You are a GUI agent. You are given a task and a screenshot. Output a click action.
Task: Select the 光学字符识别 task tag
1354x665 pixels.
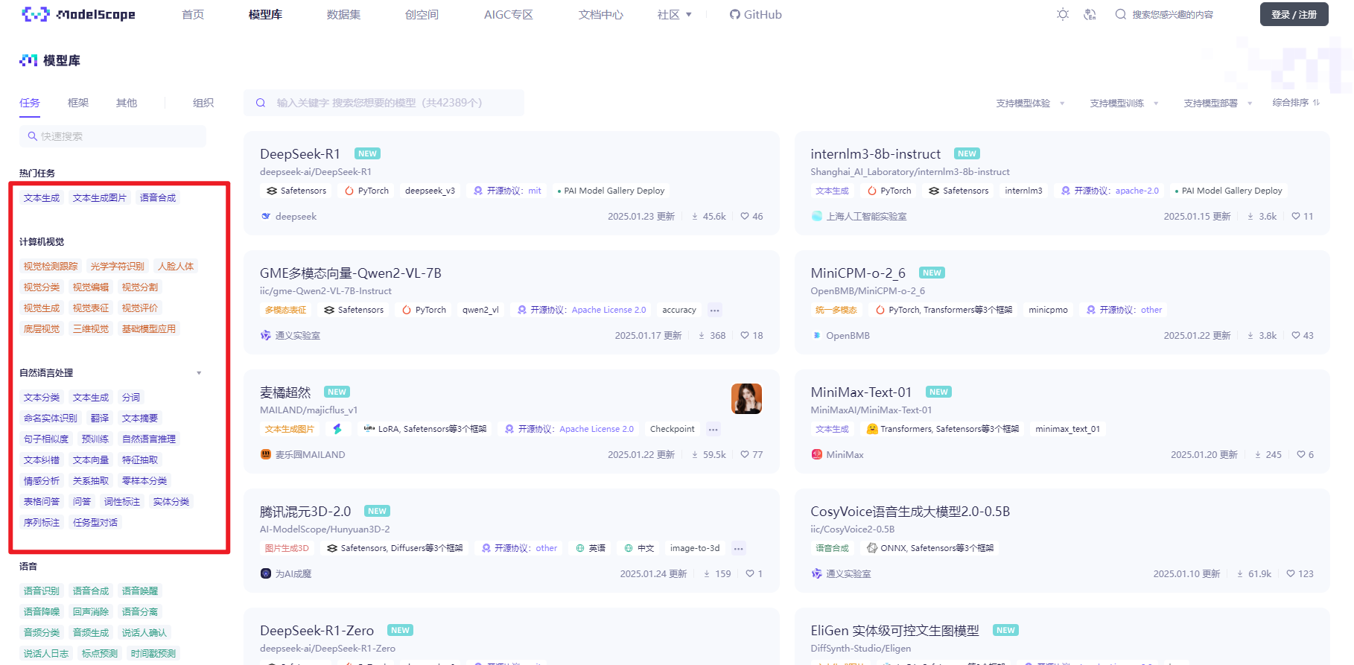[x=118, y=267]
